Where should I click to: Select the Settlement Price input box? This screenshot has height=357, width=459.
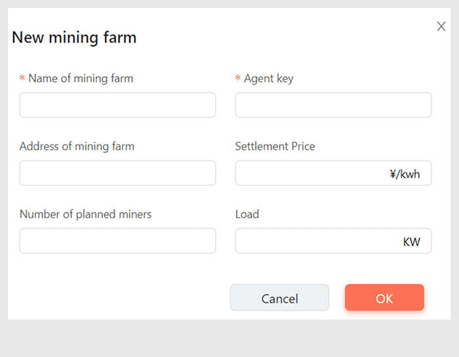tap(308, 173)
